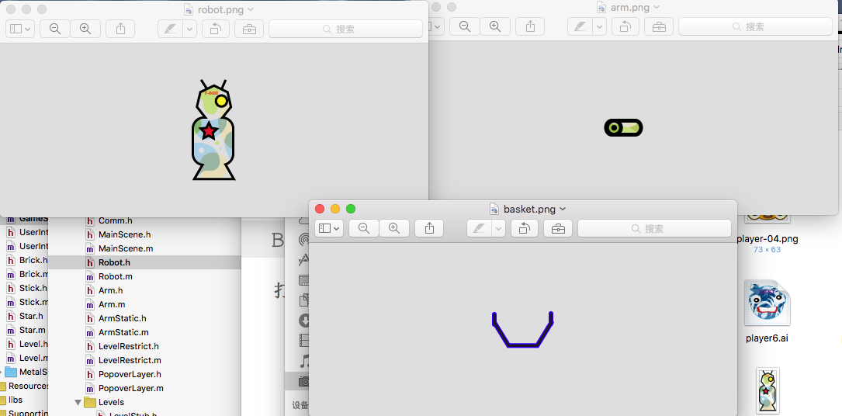The width and height of the screenshot is (842, 416).
Task: Click the markup highlight pen in basket.png window
Action: coord(479,228)
